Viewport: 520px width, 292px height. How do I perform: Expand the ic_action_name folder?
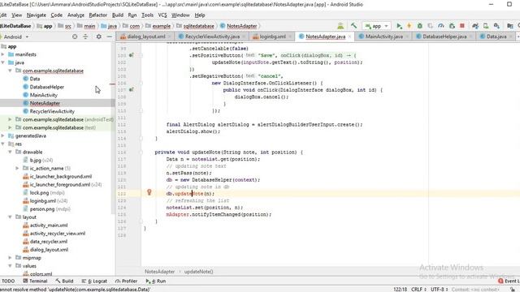pyautogui.click(x=17, y=168)
